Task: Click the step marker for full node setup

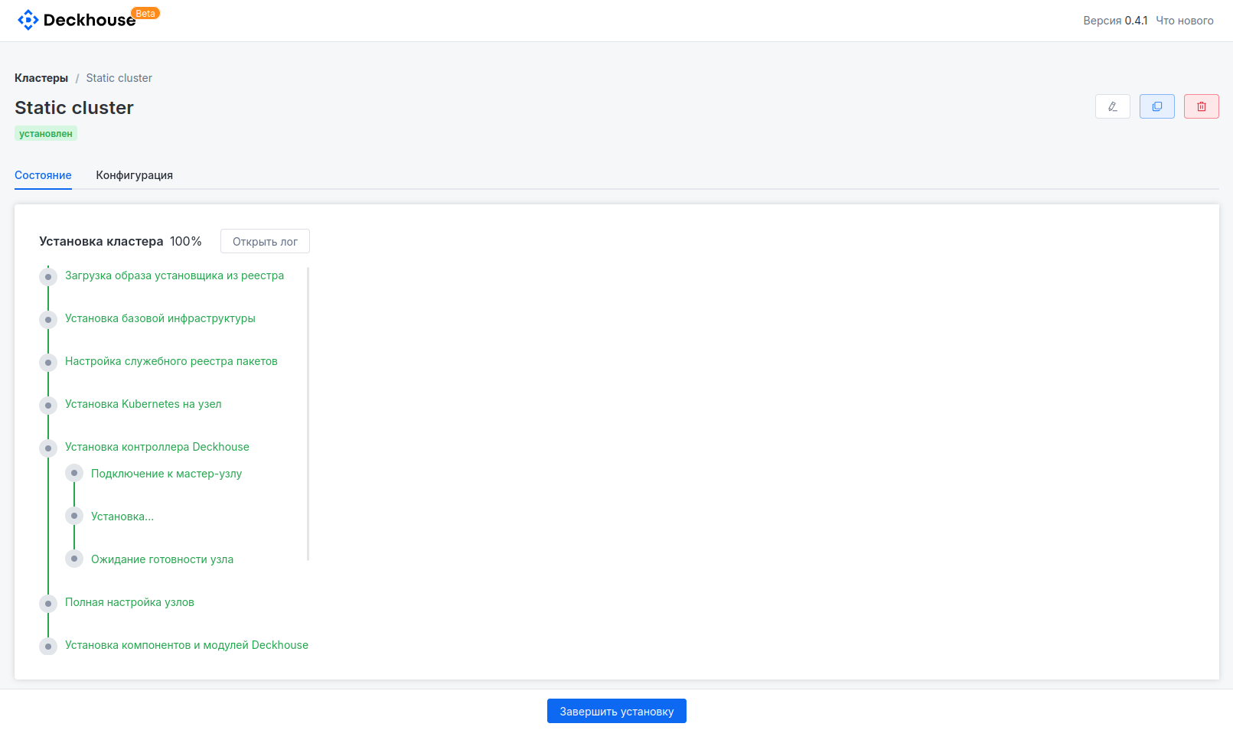Action: tap(48, 603)
